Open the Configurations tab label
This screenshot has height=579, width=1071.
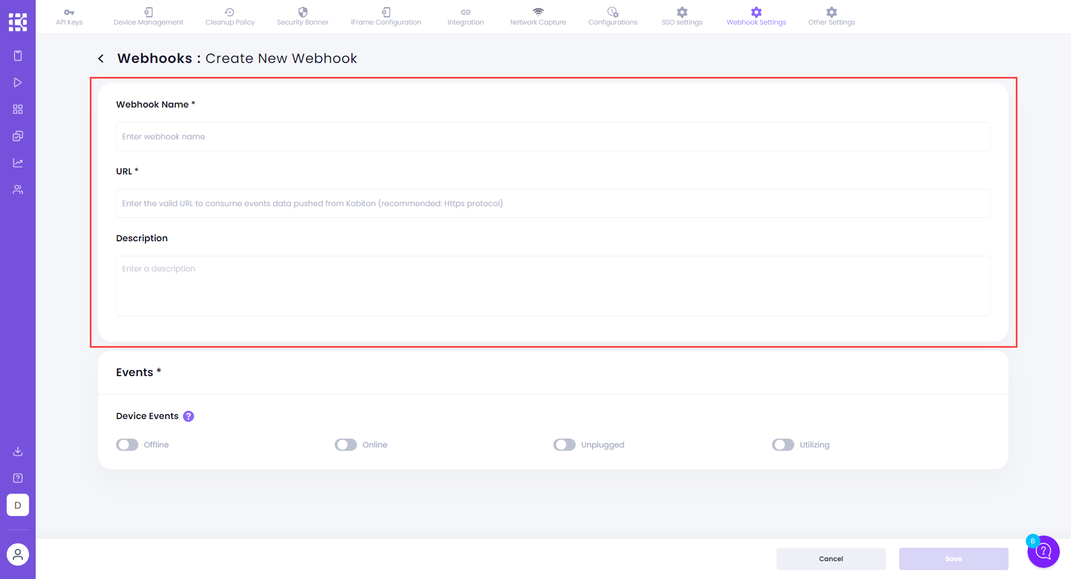[613, 22]
